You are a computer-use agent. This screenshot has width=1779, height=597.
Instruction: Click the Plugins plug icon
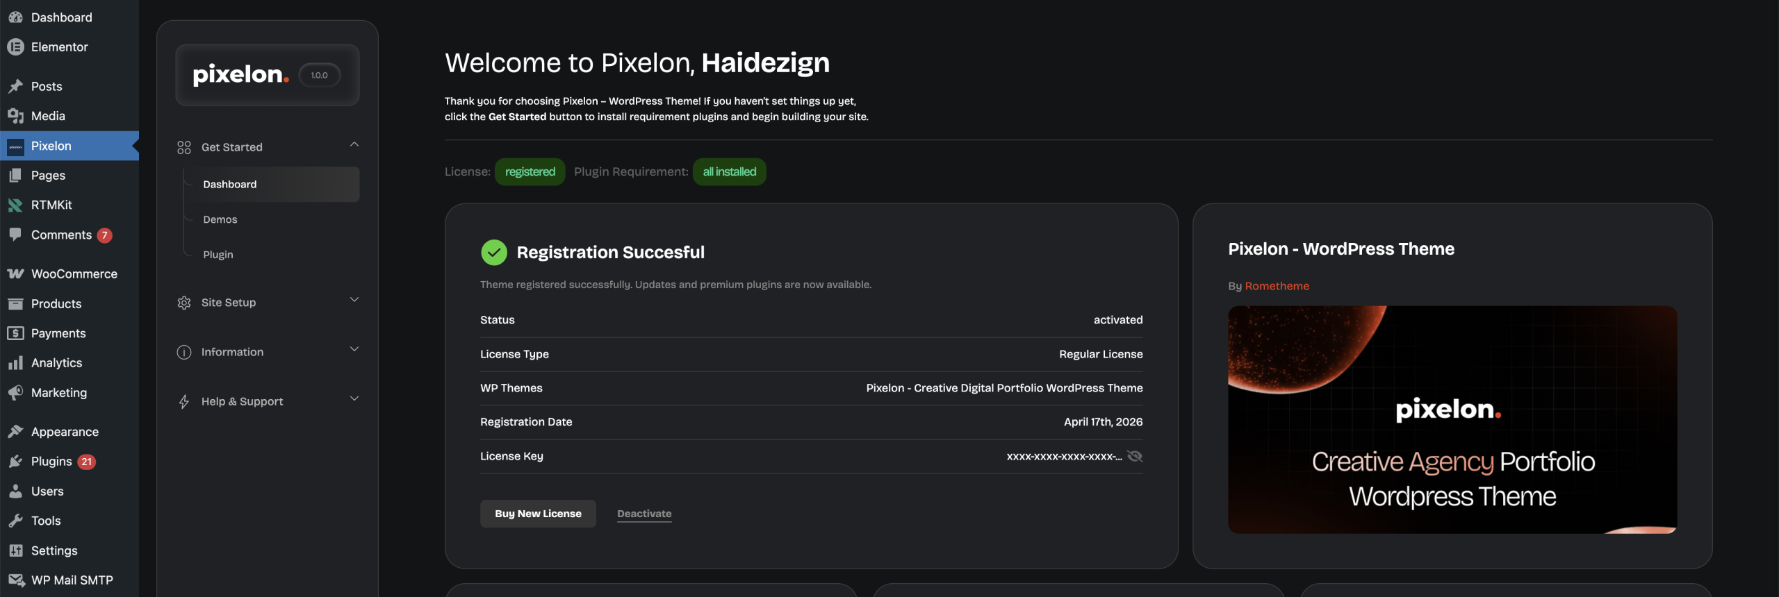click(x=15, y=462)
